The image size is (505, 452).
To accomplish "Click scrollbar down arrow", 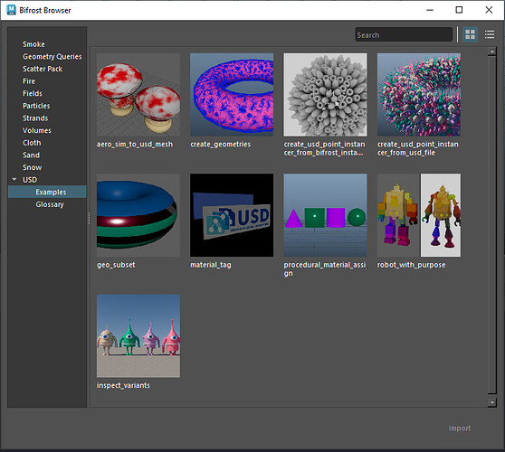I will (491, 402).
